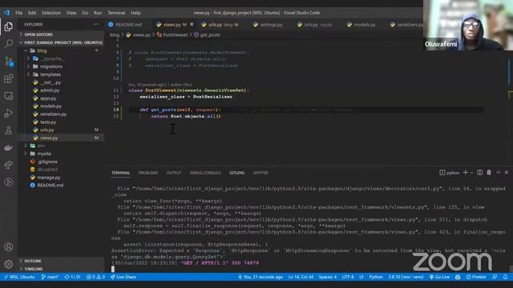Switch to the Problems panel tab
The image size is (513, 288).
(147, 173)
